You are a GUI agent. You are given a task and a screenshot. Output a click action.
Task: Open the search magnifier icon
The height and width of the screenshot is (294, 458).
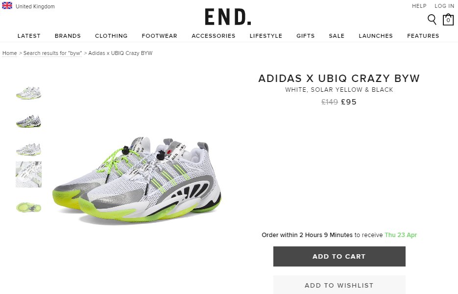coord(432,20)
